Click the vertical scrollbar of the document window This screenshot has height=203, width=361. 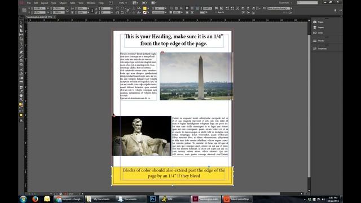point(309,106)
